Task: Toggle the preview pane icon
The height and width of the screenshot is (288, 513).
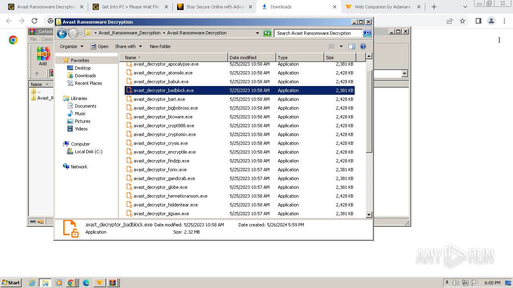Action: tap(352, 46)
